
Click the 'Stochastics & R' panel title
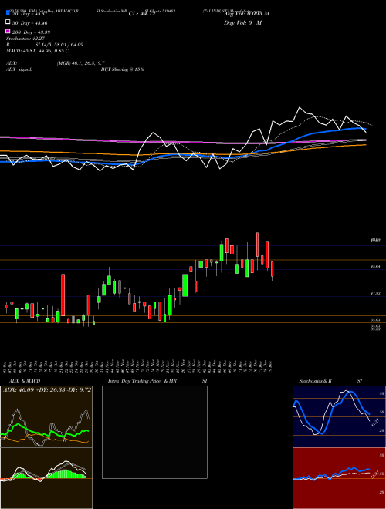coord(316,381)
